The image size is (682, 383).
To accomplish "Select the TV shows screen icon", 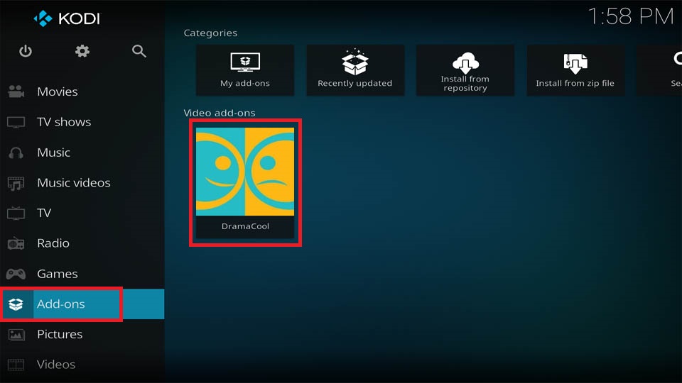I will [x=16, y=122].
